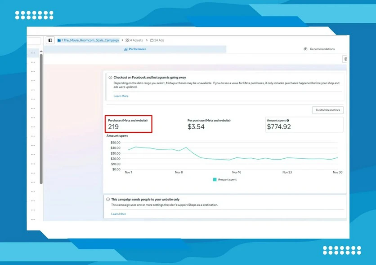Open Learn More under the Checkout notice
This screenshot has height=265, width=376.
[x=121, y=96]
